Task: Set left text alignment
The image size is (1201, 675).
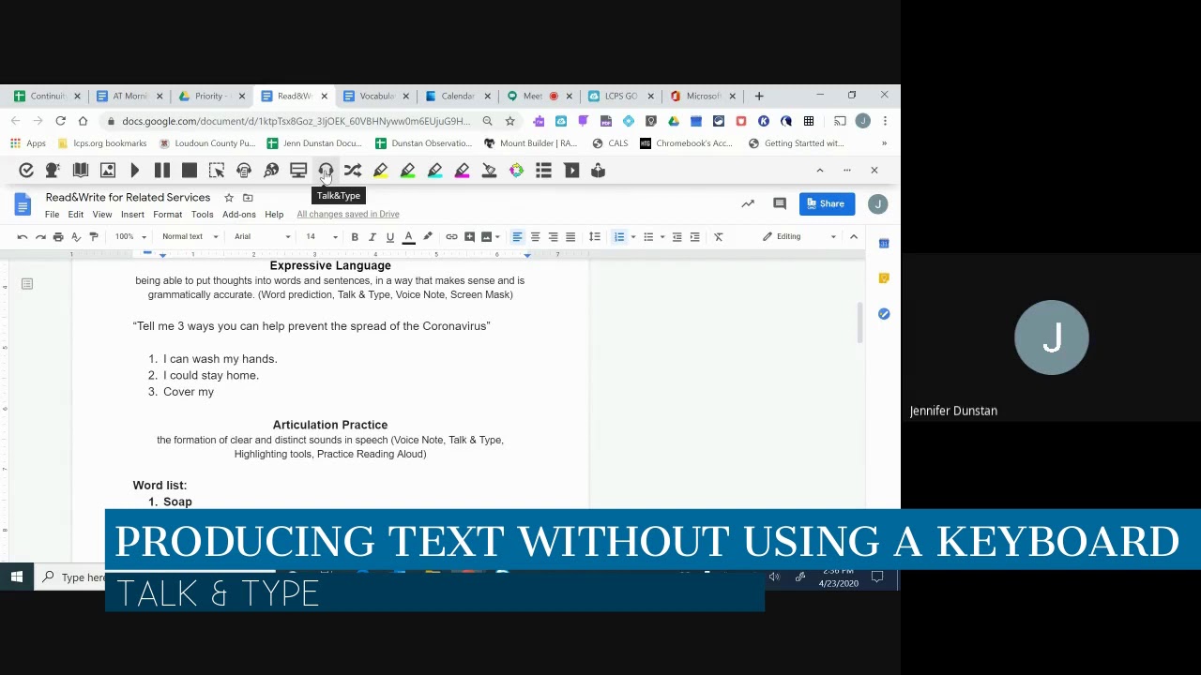Action: (x=517, y=237)
